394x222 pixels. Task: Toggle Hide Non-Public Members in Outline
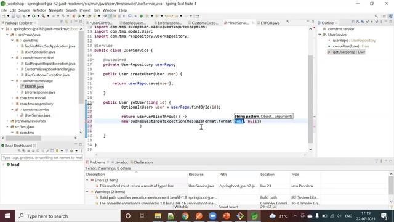click(372, 22)
